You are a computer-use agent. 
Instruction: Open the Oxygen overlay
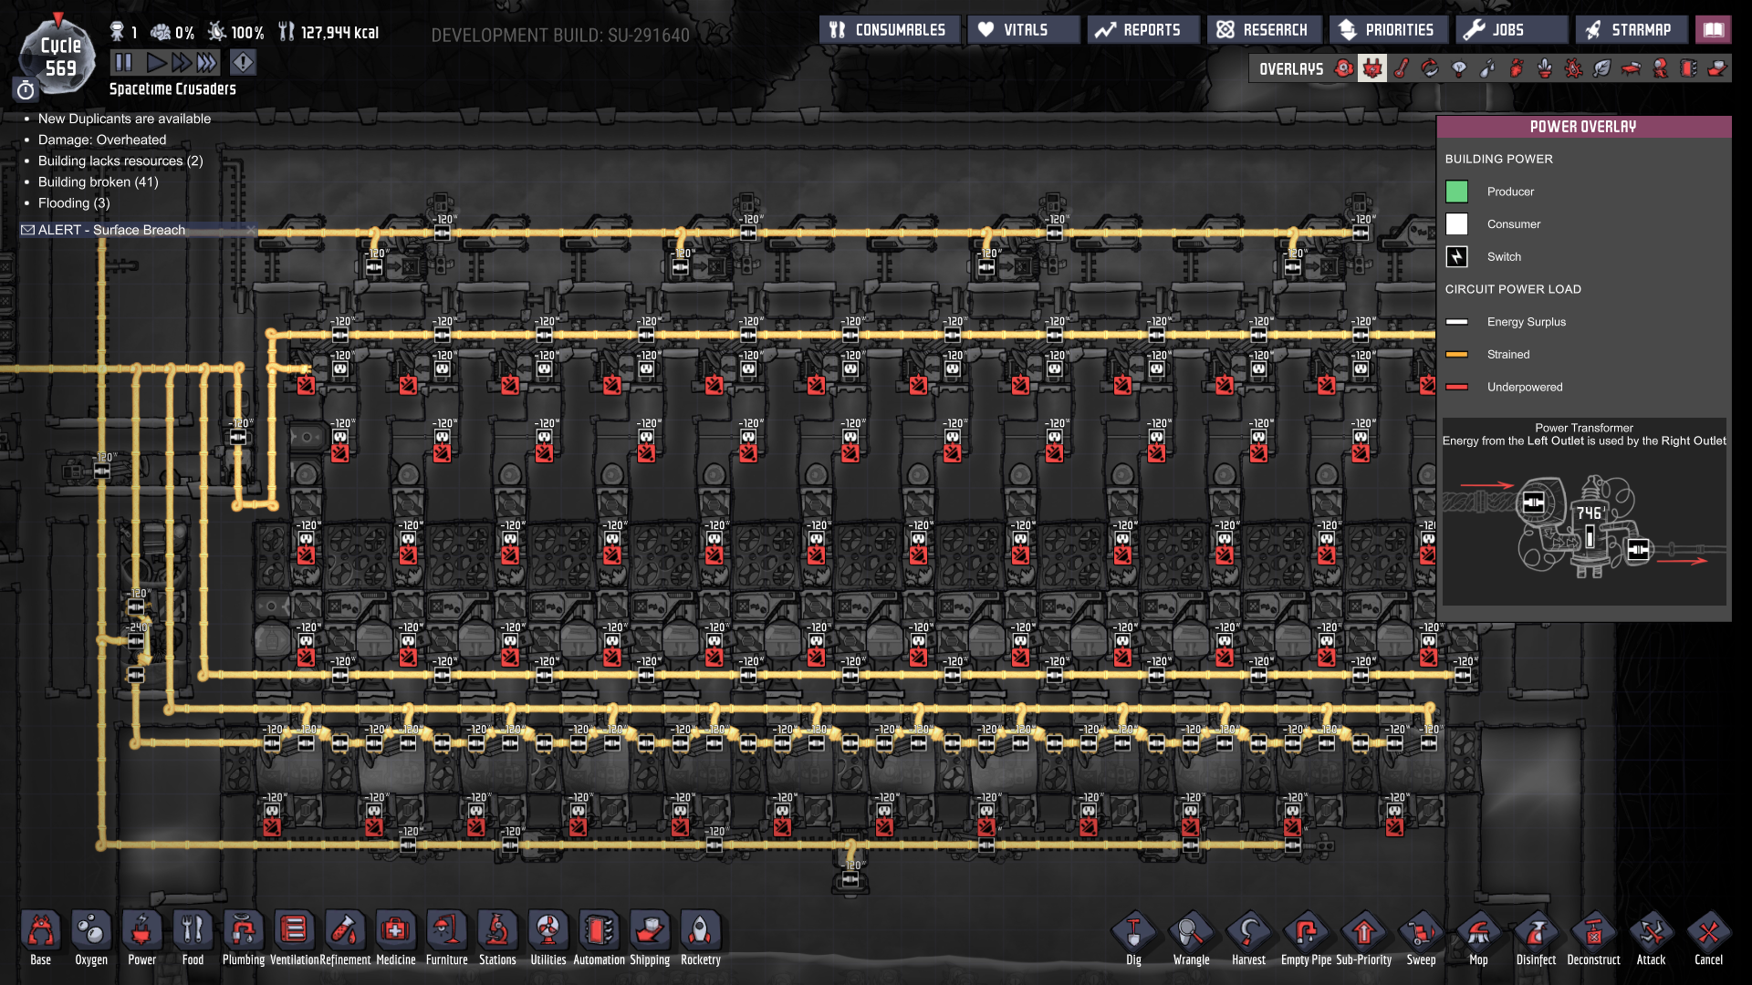pos(1343,68)
